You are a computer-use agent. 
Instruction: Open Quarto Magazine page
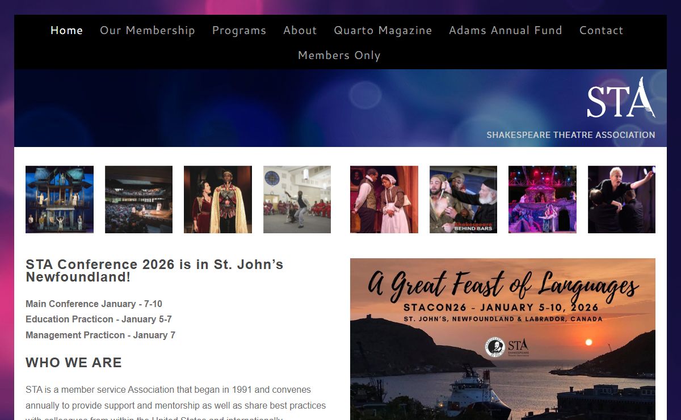(382, 31)
